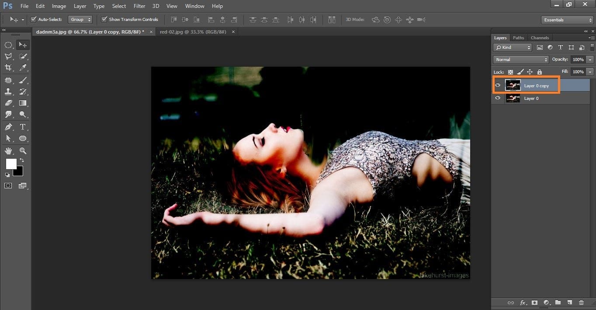Pick the Clone Stamp tool
The image size is (596, 310).
8,92
